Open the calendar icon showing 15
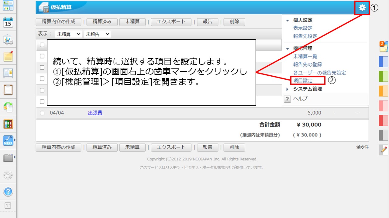This screenshot has width=389, height=218. (8, 22)
